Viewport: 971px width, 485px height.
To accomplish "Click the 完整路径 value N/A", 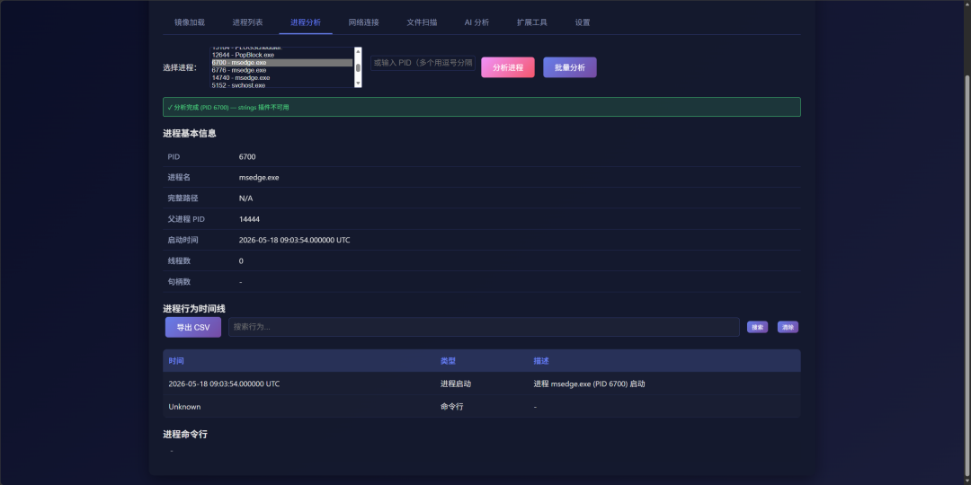I will coord(245,198).
